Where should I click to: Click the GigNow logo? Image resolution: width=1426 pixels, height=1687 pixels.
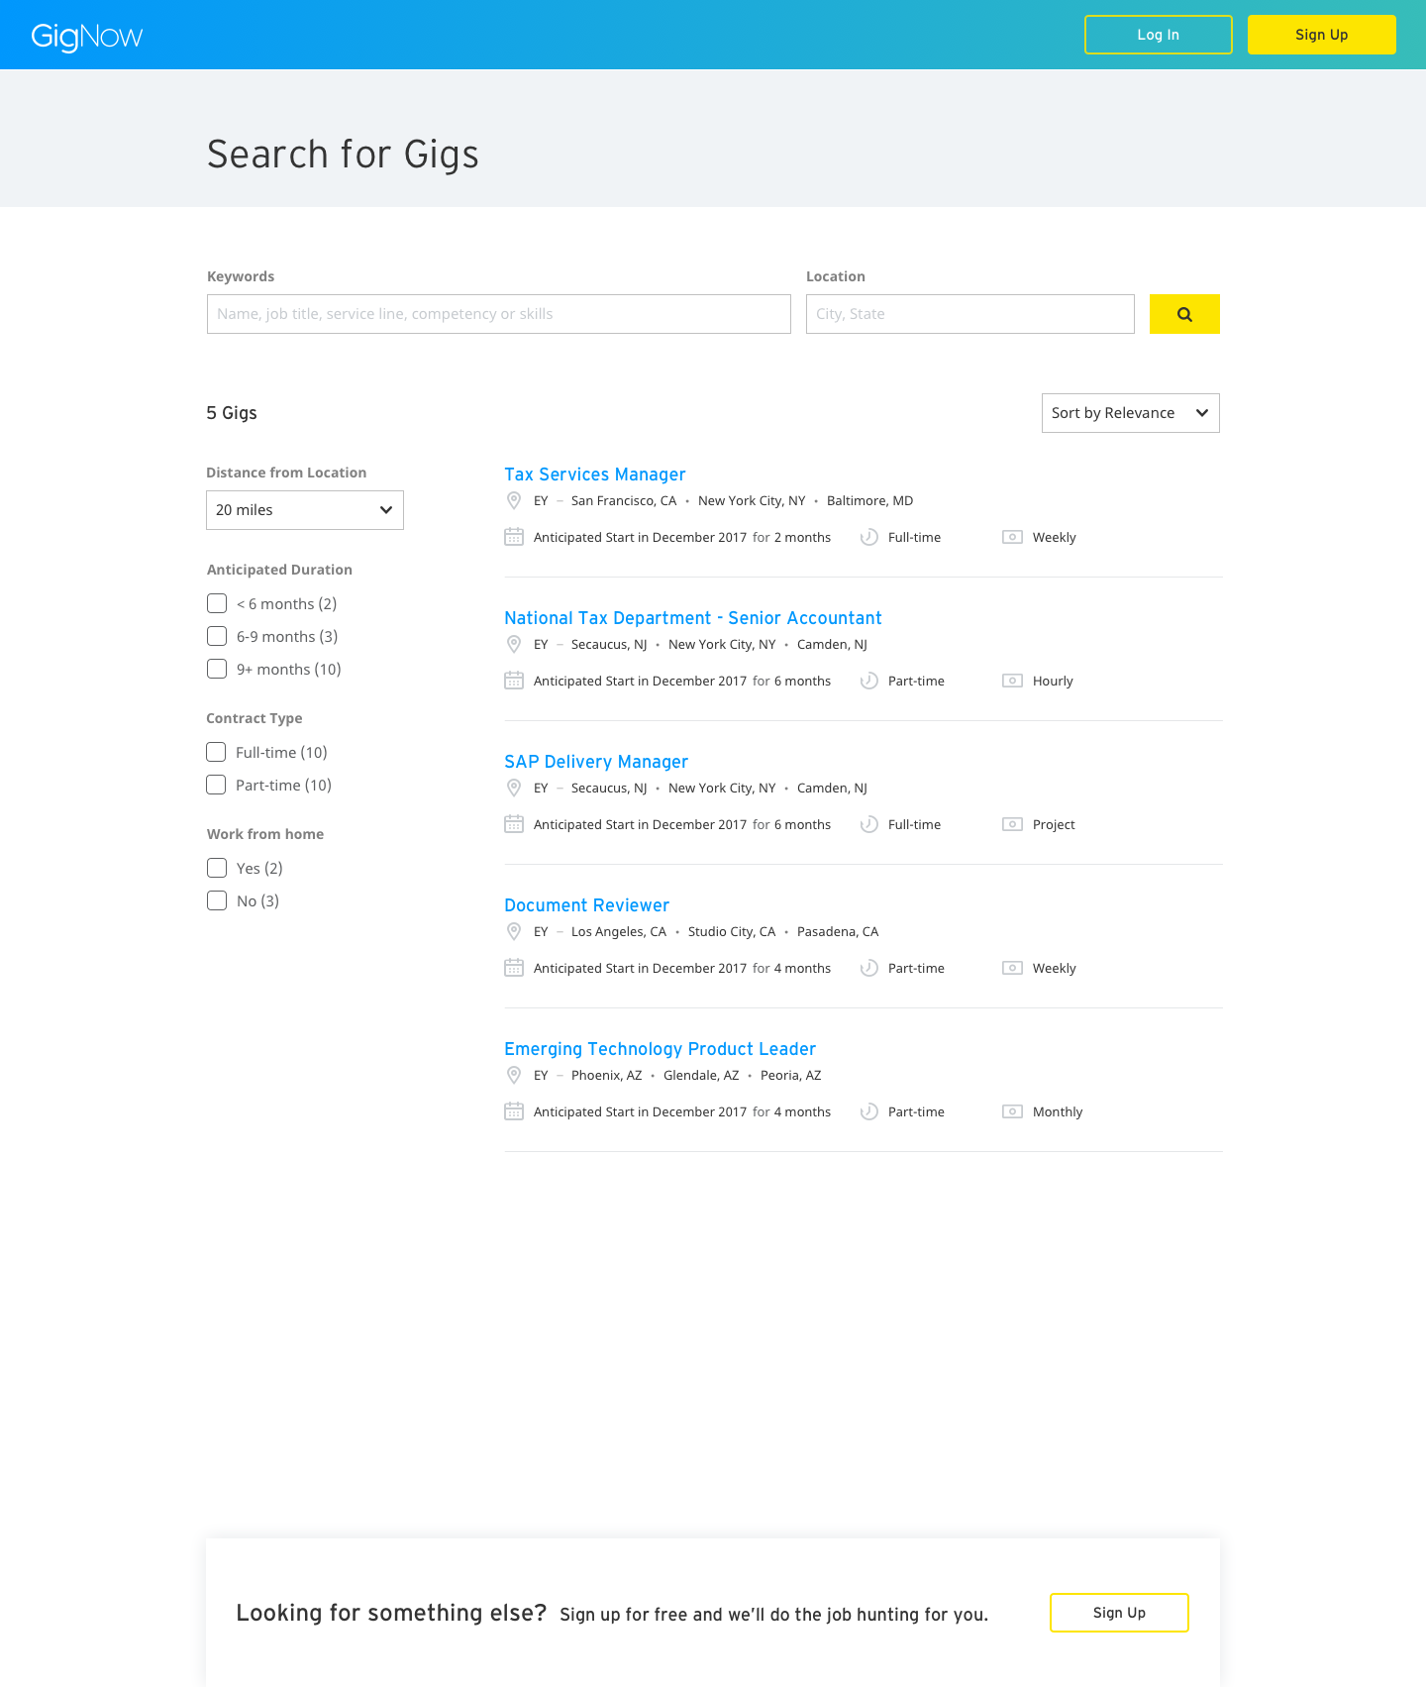click(x=87, y=37)
